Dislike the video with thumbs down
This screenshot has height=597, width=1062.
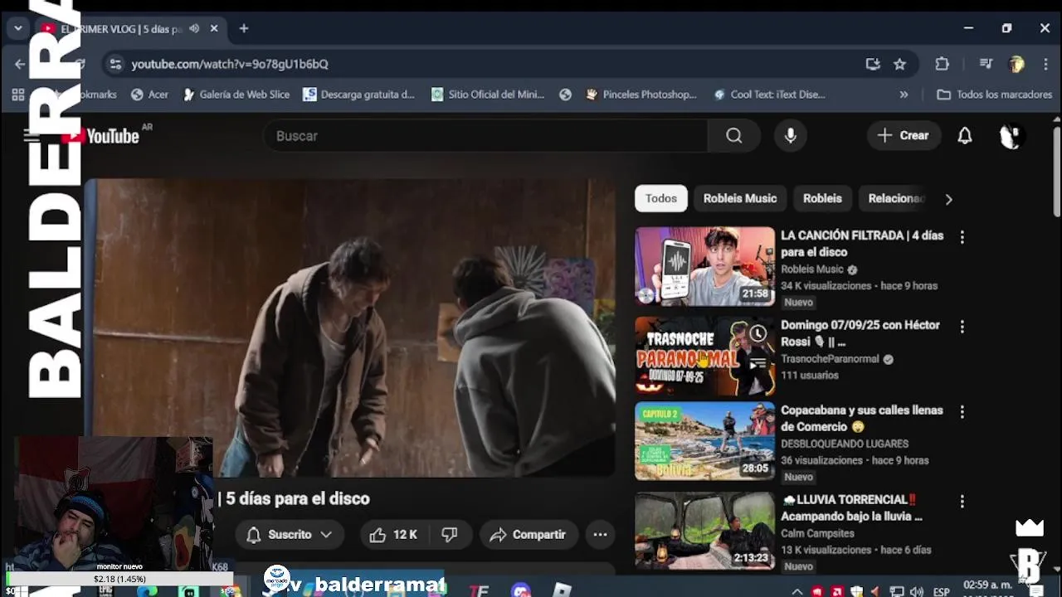(449, 535)
